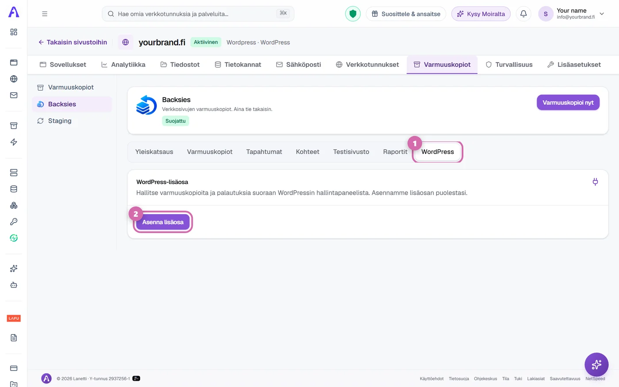Open the Ohjekeskus footer link

485,379
